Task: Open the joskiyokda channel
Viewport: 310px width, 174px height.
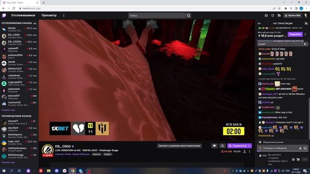Action: coord(19,90)
